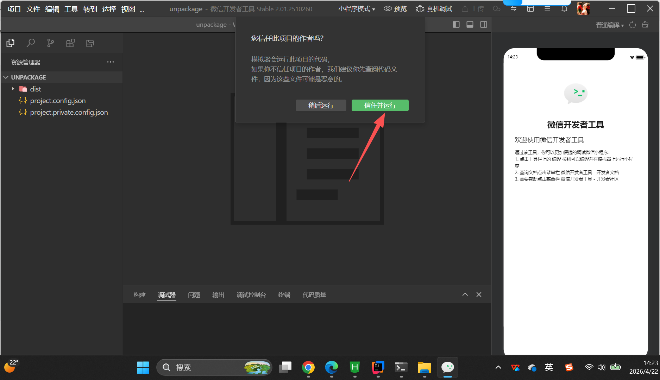Open the taskbar clock showing 14:23
The height and width of the screenshot is (380, 660).
[643, 367]
